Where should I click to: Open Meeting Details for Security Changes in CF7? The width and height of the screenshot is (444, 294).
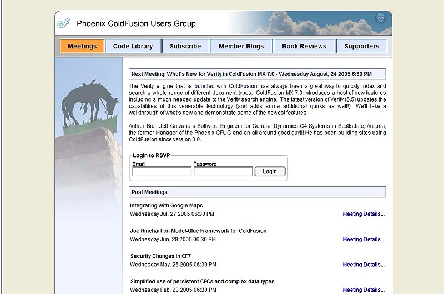pos(364,265)
